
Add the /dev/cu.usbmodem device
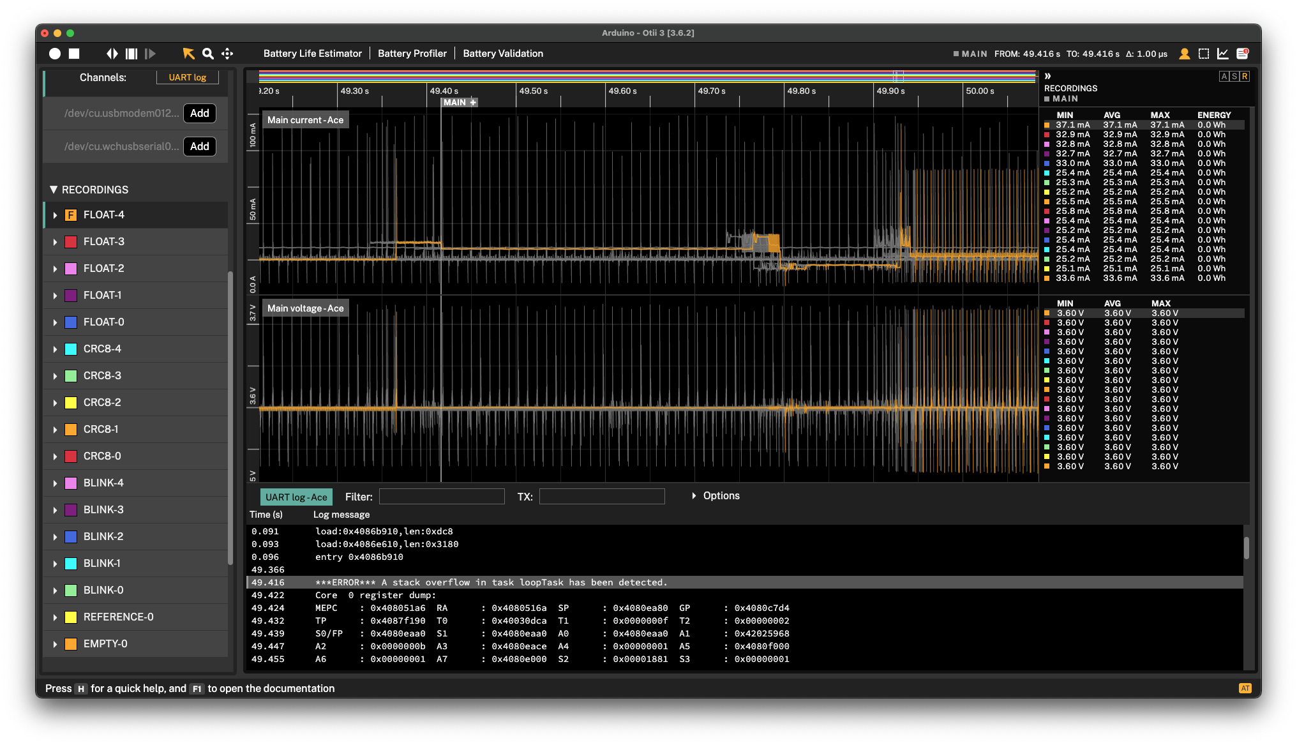200,113
